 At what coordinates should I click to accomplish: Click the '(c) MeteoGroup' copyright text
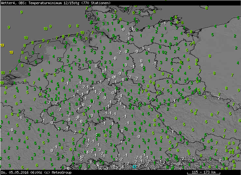[x=58, y=172]
